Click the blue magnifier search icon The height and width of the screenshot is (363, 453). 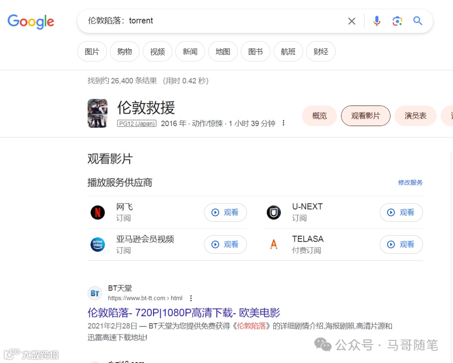tap(418, 21)
